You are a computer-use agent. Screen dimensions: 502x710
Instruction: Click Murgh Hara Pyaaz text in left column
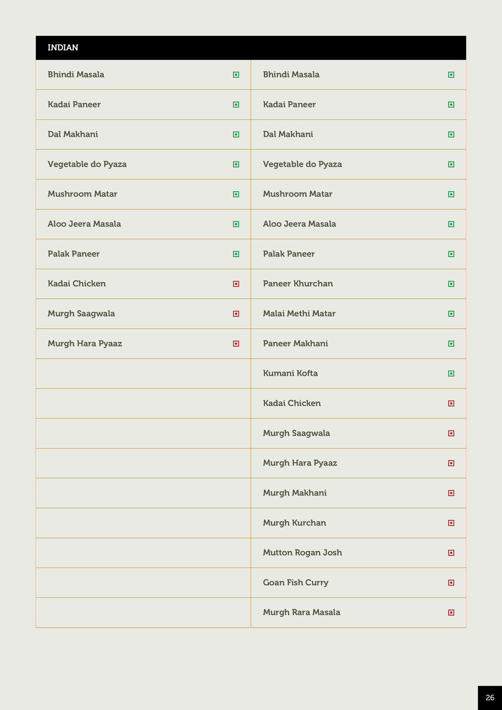[85, 343]
